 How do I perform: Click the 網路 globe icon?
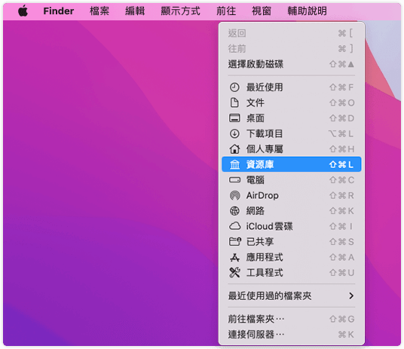234,211
